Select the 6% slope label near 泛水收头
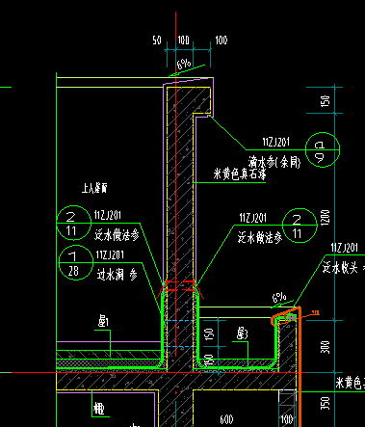Viewport: 365px width, 427px height. 279,298
